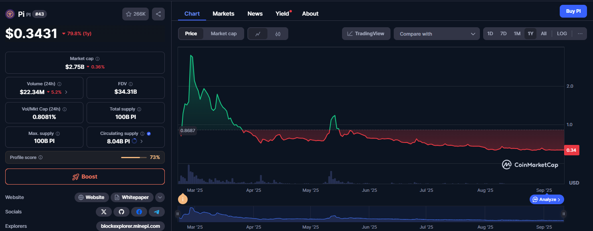Toggle the 266K watchlist star

coord(135,14)
